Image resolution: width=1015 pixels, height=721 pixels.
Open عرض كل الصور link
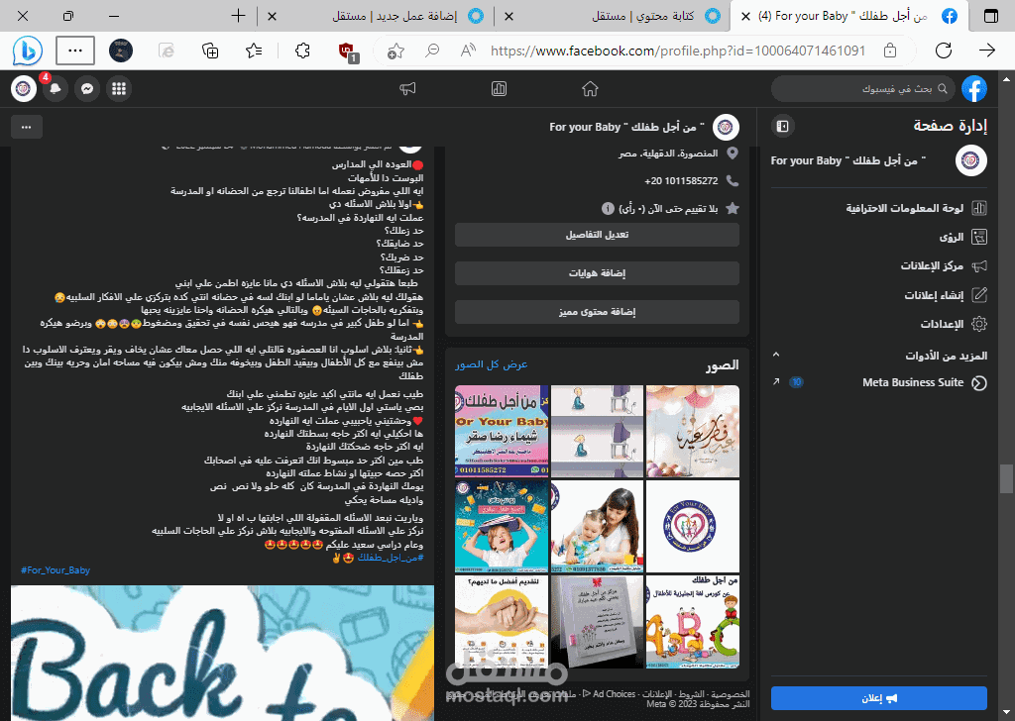pyautogui.click(x=492, y=364)
